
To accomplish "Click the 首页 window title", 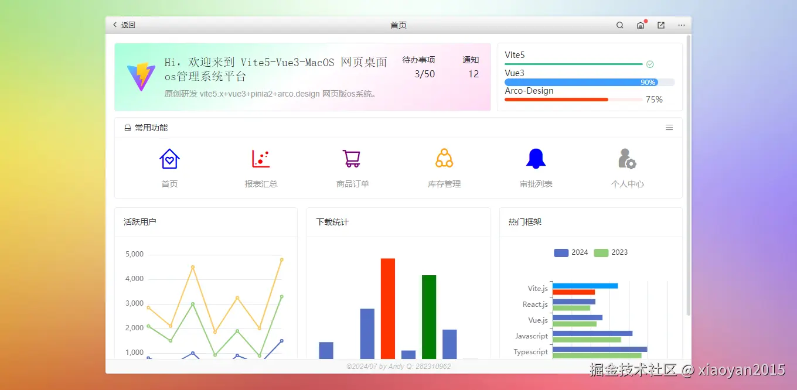I will click(x=398, y=25).
